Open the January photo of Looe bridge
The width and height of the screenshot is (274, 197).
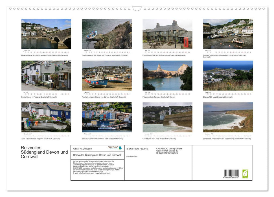coord(46,33)
